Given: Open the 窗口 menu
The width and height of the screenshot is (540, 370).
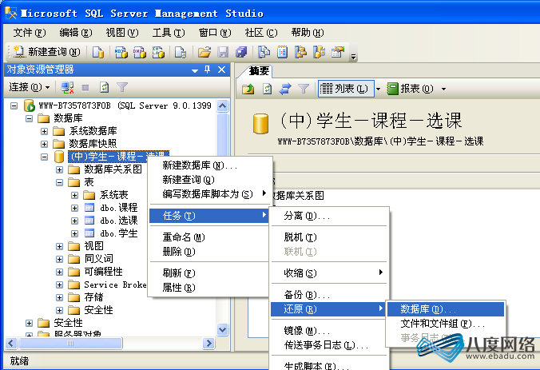Looking at the screenshot, I should [215, 33].
